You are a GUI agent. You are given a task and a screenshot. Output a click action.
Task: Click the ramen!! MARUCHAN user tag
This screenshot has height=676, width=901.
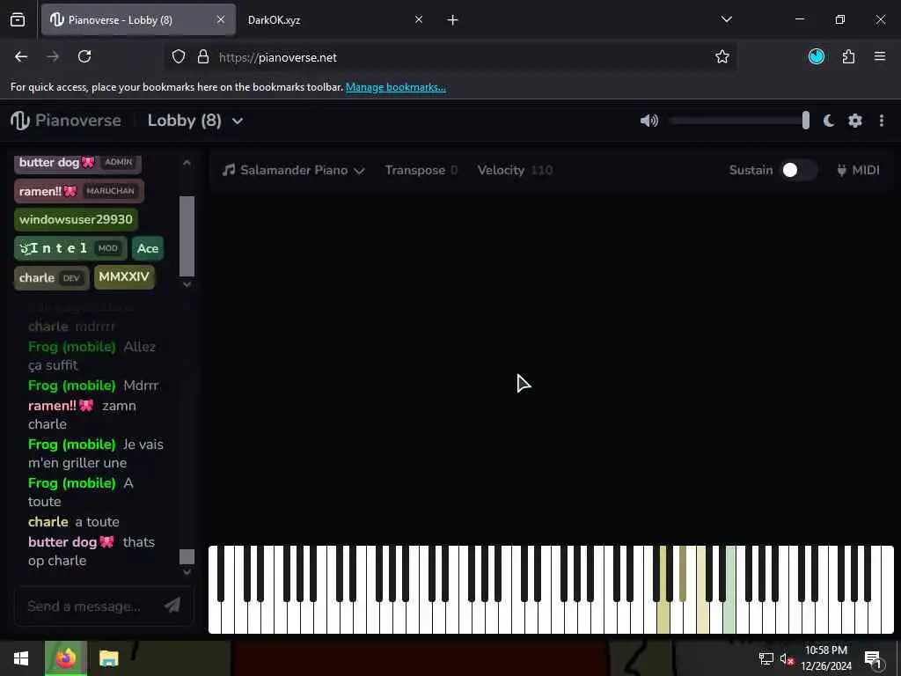pos(78,191)
